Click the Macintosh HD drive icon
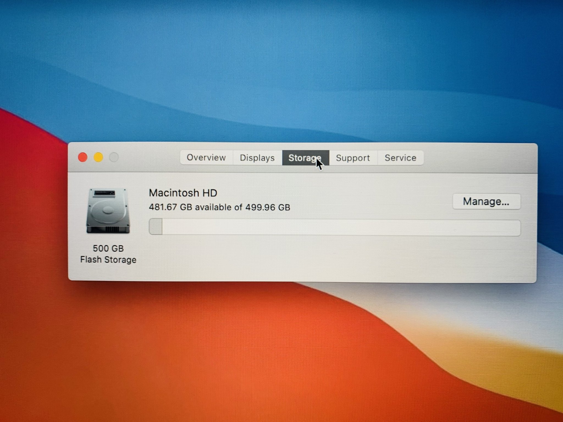 108,211
